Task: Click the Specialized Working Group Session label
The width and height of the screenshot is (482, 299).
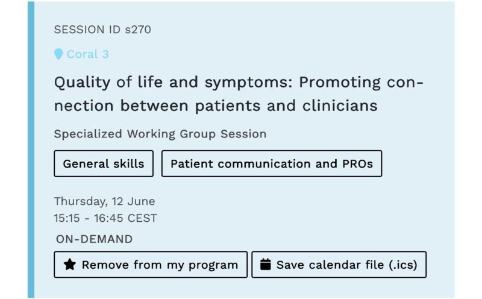Action: (x=160, y=134)
